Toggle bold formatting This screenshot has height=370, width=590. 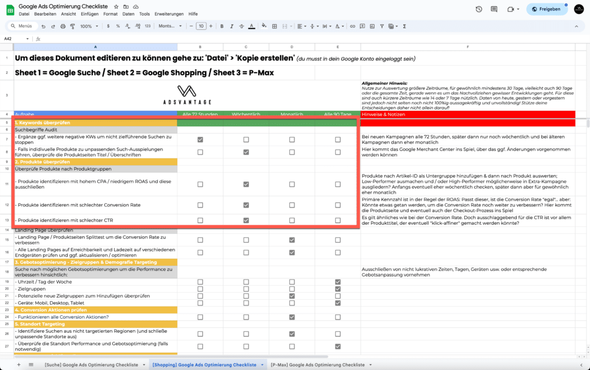(x=222, y=27)
